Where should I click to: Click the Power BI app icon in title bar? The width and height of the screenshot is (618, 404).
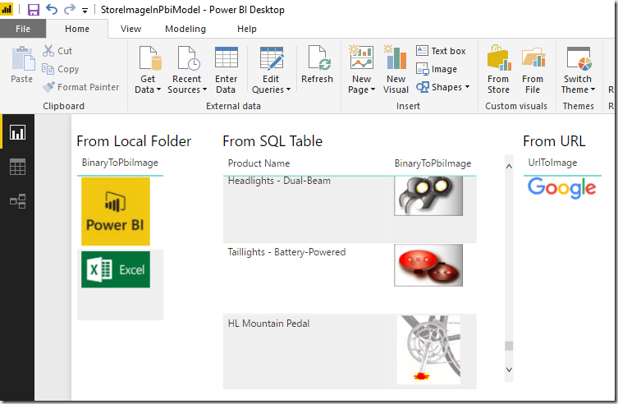pyautogui.click(x=7, y=9)
